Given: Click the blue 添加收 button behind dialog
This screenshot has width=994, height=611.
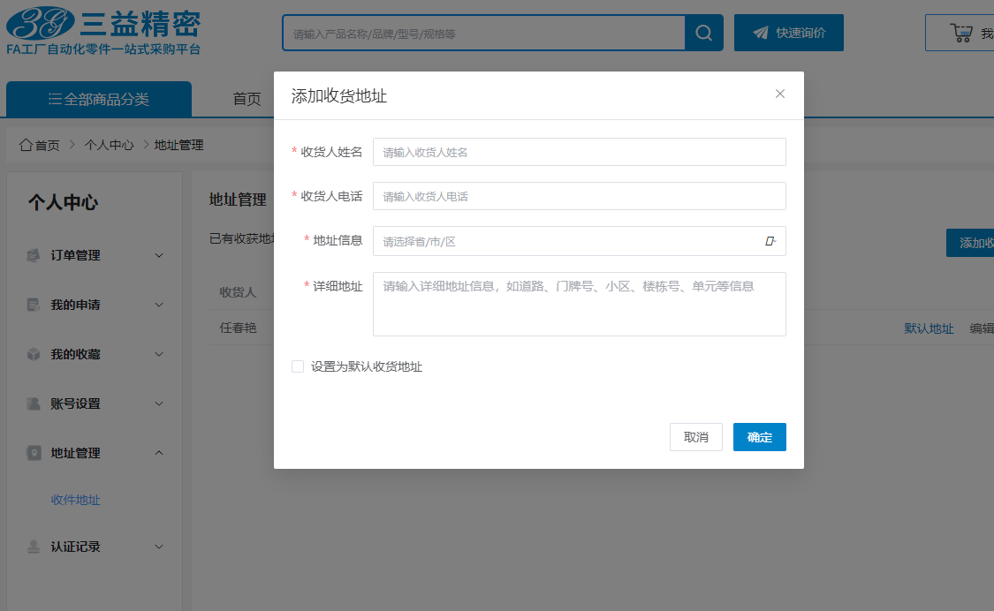Looking at the screenshot, I should pyautogui.click(x=970, y=243).
